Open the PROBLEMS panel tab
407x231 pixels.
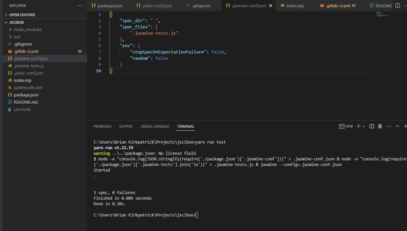103,126
